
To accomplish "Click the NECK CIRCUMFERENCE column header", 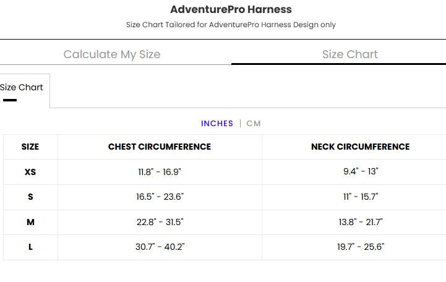I will pos(360,147).
